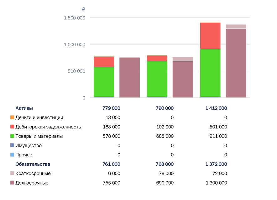Select the receivables value 188 000
The width and height of the screenshot is (277, 200).
pyautogui.click(x=112, y=127)
